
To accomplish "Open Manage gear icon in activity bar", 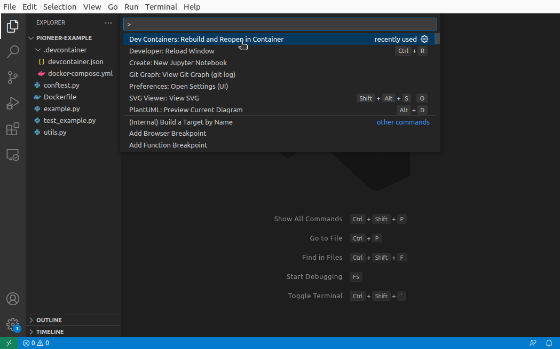I will 13,324.
